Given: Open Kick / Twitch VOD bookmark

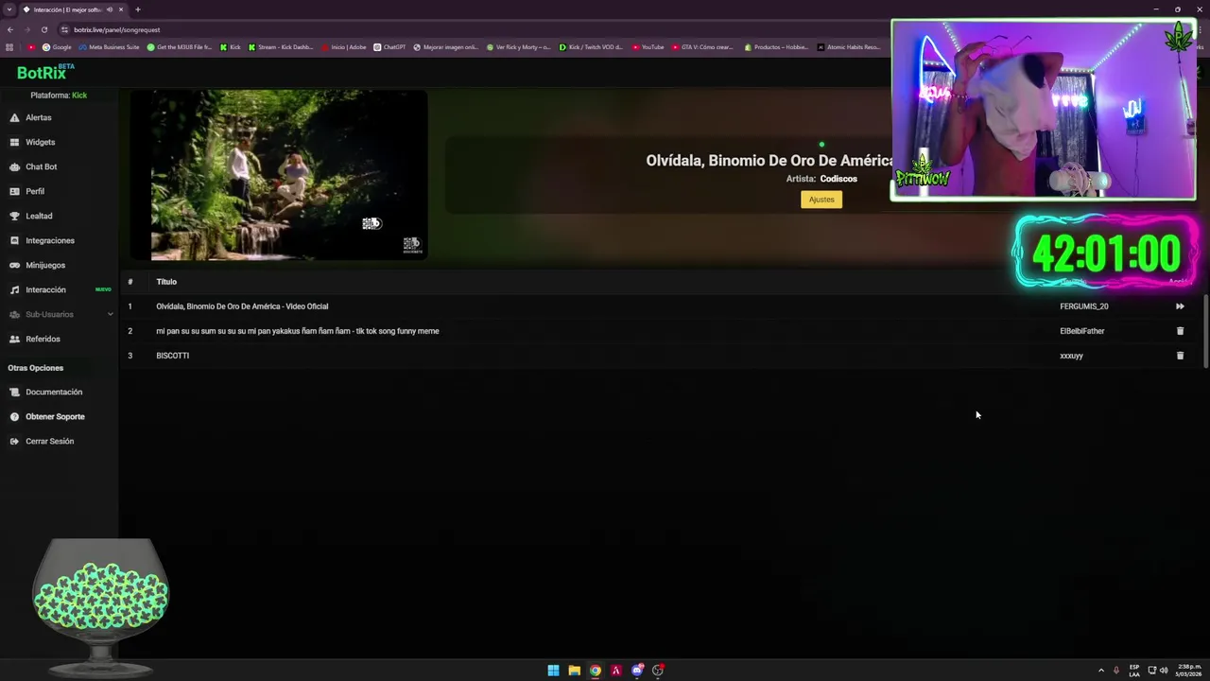Looking at the screenshot, I should coord(592,47).
